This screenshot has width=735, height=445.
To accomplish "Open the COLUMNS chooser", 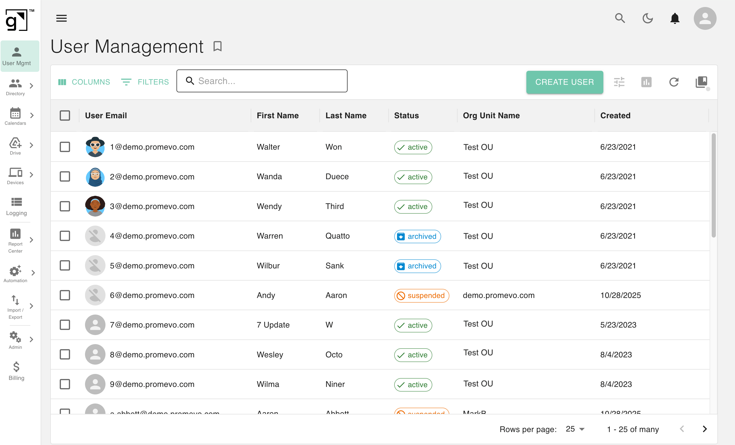I will coord(84,82).
